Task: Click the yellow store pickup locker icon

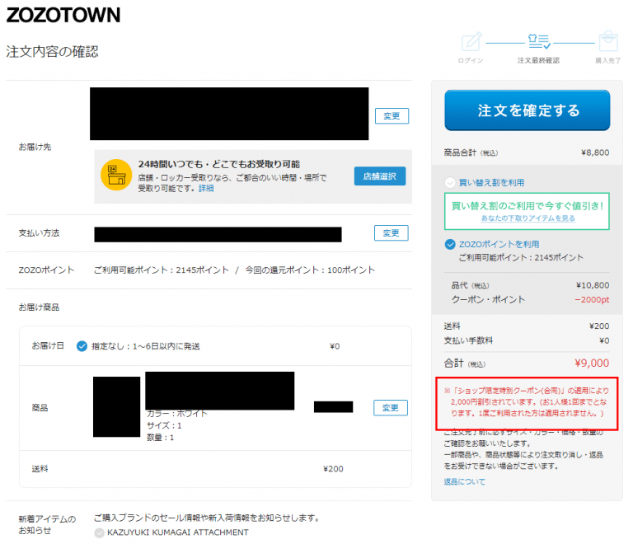Action: pos(116,175)
